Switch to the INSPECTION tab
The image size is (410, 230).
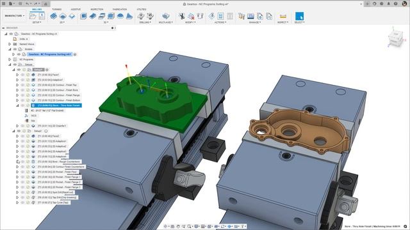pos(97,10)
